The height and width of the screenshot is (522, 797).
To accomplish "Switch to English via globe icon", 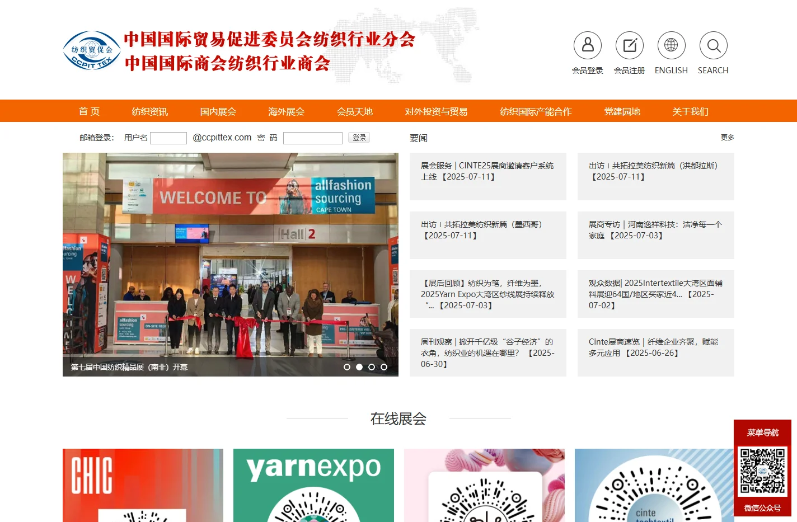I will (671, 45).
